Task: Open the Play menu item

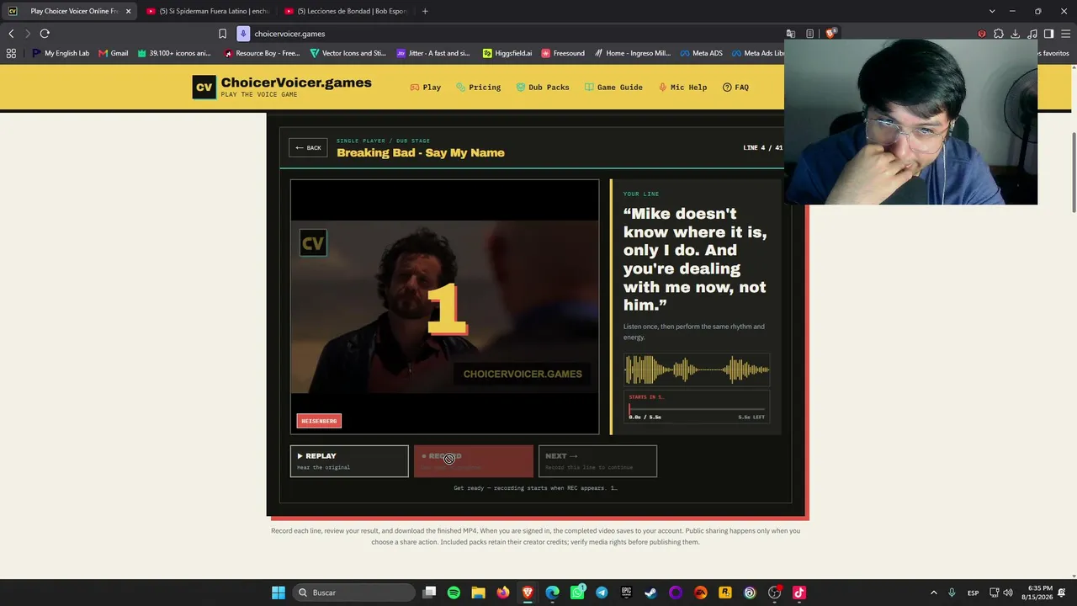Action: pos(426,87)
